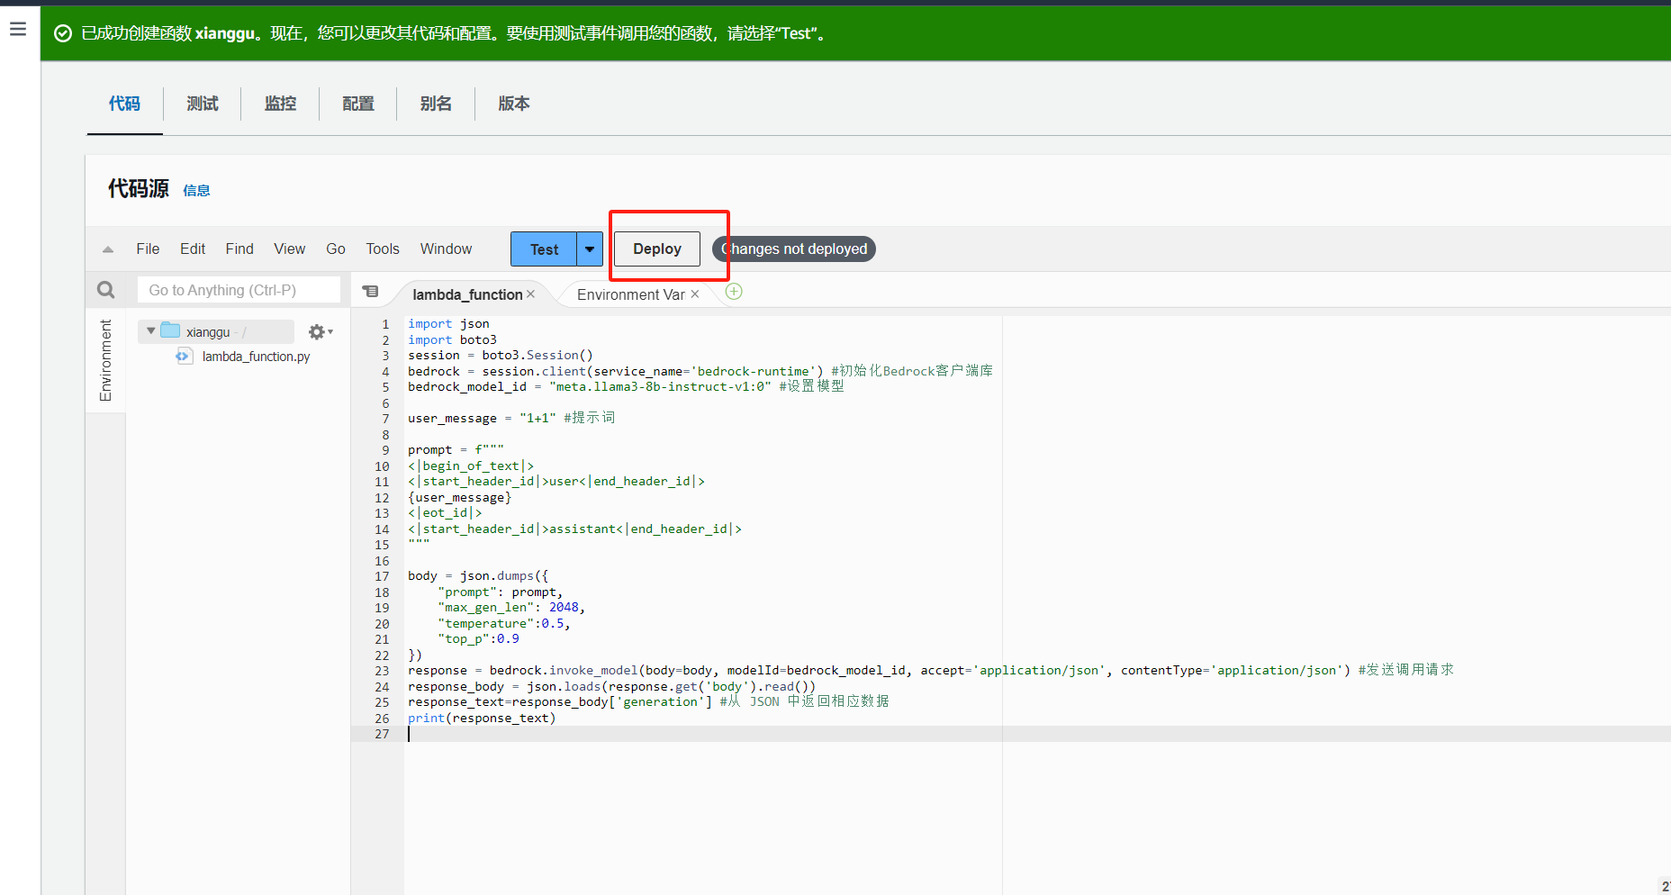Close the lambda_function tab
This screenshot has width=1671, height=895.
[x=530, y=294]
